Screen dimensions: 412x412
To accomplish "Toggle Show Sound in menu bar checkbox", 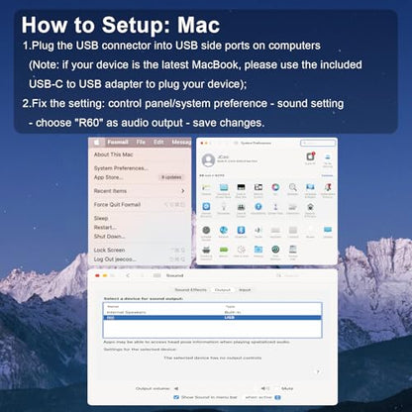I will (x=176, y=397).
